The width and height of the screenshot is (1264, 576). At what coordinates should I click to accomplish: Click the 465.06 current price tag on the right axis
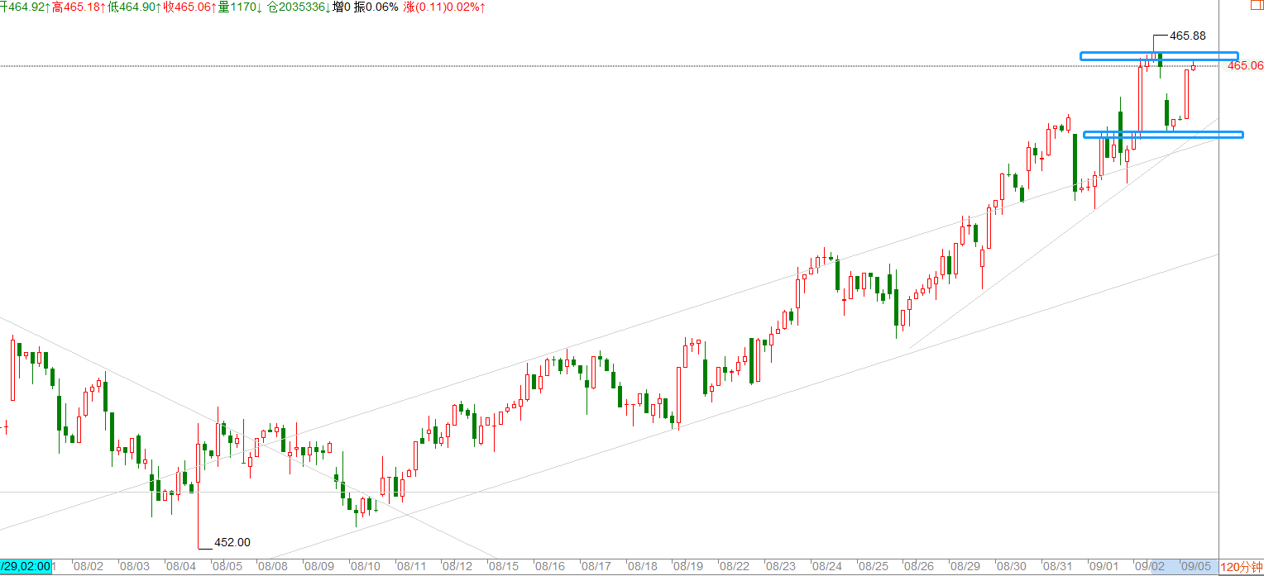1245,65
